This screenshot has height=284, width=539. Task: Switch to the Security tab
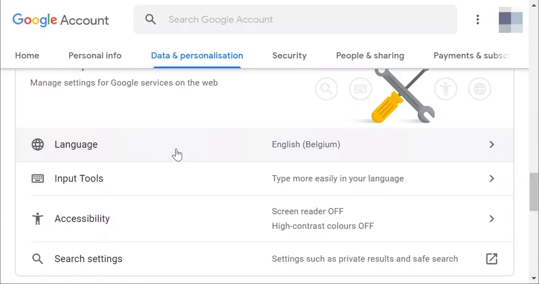click(289, 56)
